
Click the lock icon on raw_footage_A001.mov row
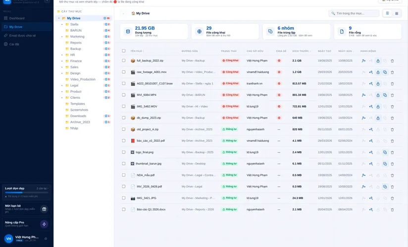378,72
